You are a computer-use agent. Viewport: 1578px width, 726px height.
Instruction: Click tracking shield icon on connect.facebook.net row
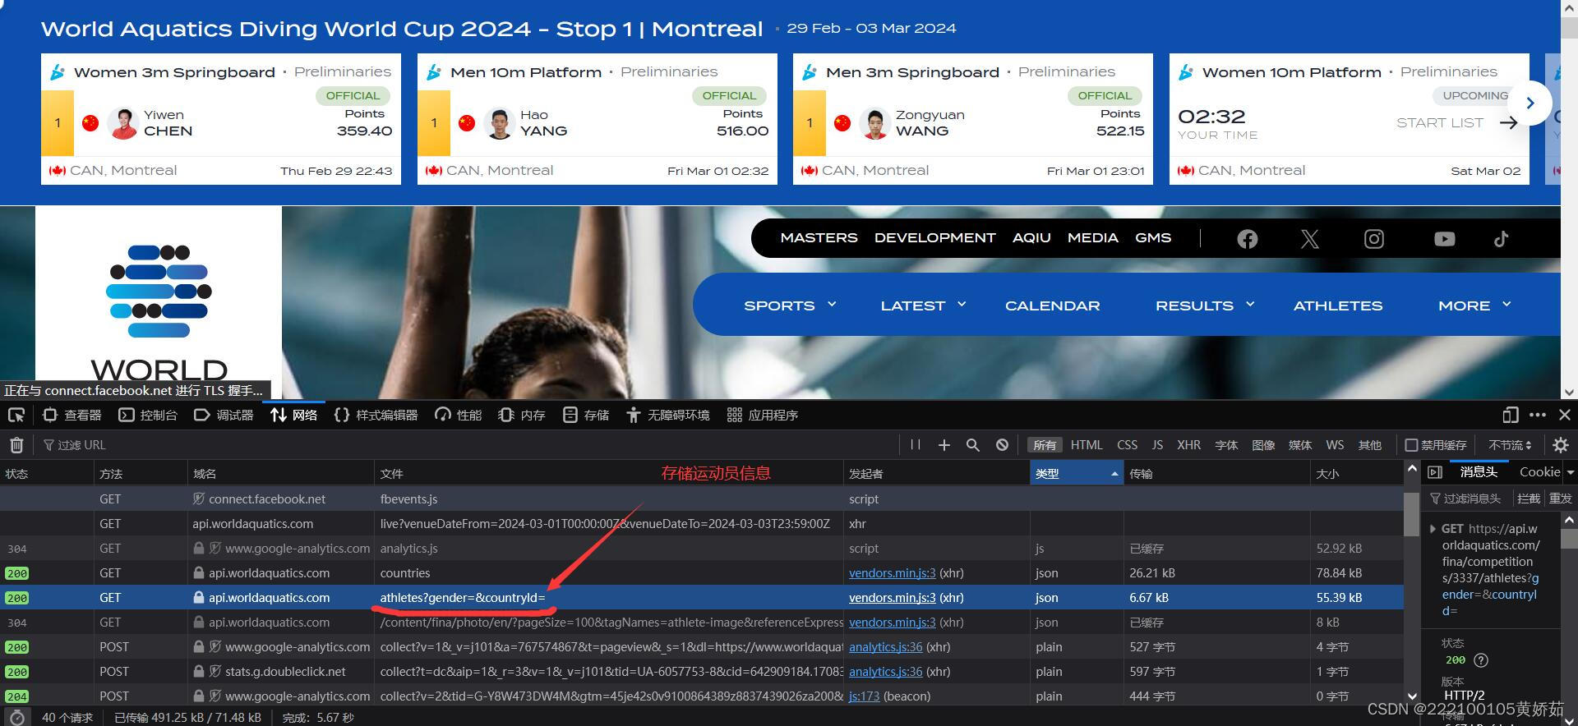point(198,499)
